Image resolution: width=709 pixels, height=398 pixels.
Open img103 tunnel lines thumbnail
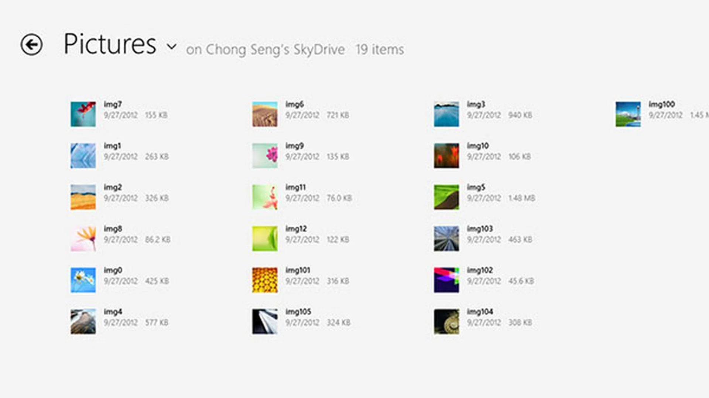(x=446, y=239)
